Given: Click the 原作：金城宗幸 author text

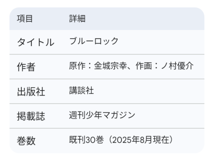Looking at the screenshot, I should pos(98,66).
